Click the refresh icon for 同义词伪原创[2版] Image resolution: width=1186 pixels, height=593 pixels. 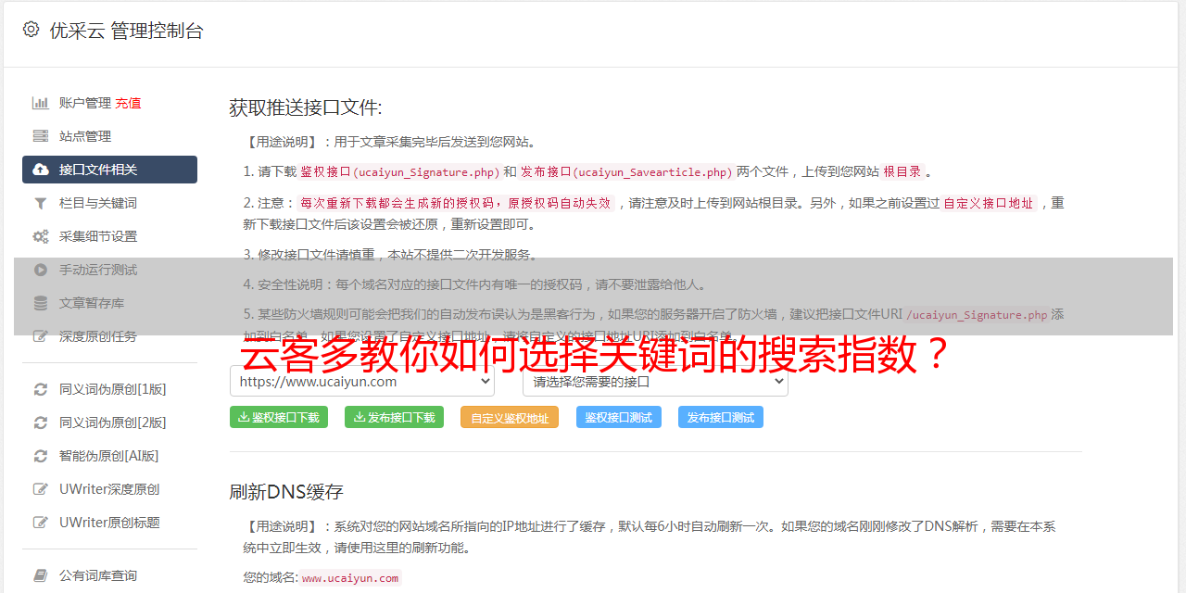(41, 423)
